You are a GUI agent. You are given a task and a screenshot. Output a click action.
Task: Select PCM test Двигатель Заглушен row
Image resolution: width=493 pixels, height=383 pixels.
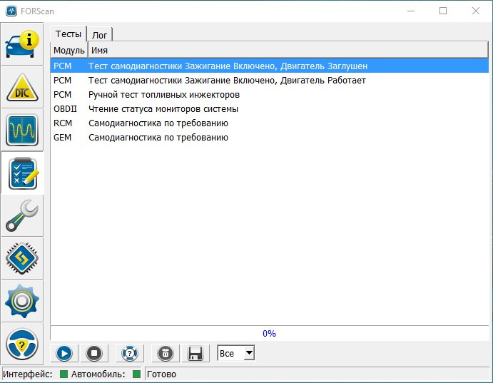[270, 66]
